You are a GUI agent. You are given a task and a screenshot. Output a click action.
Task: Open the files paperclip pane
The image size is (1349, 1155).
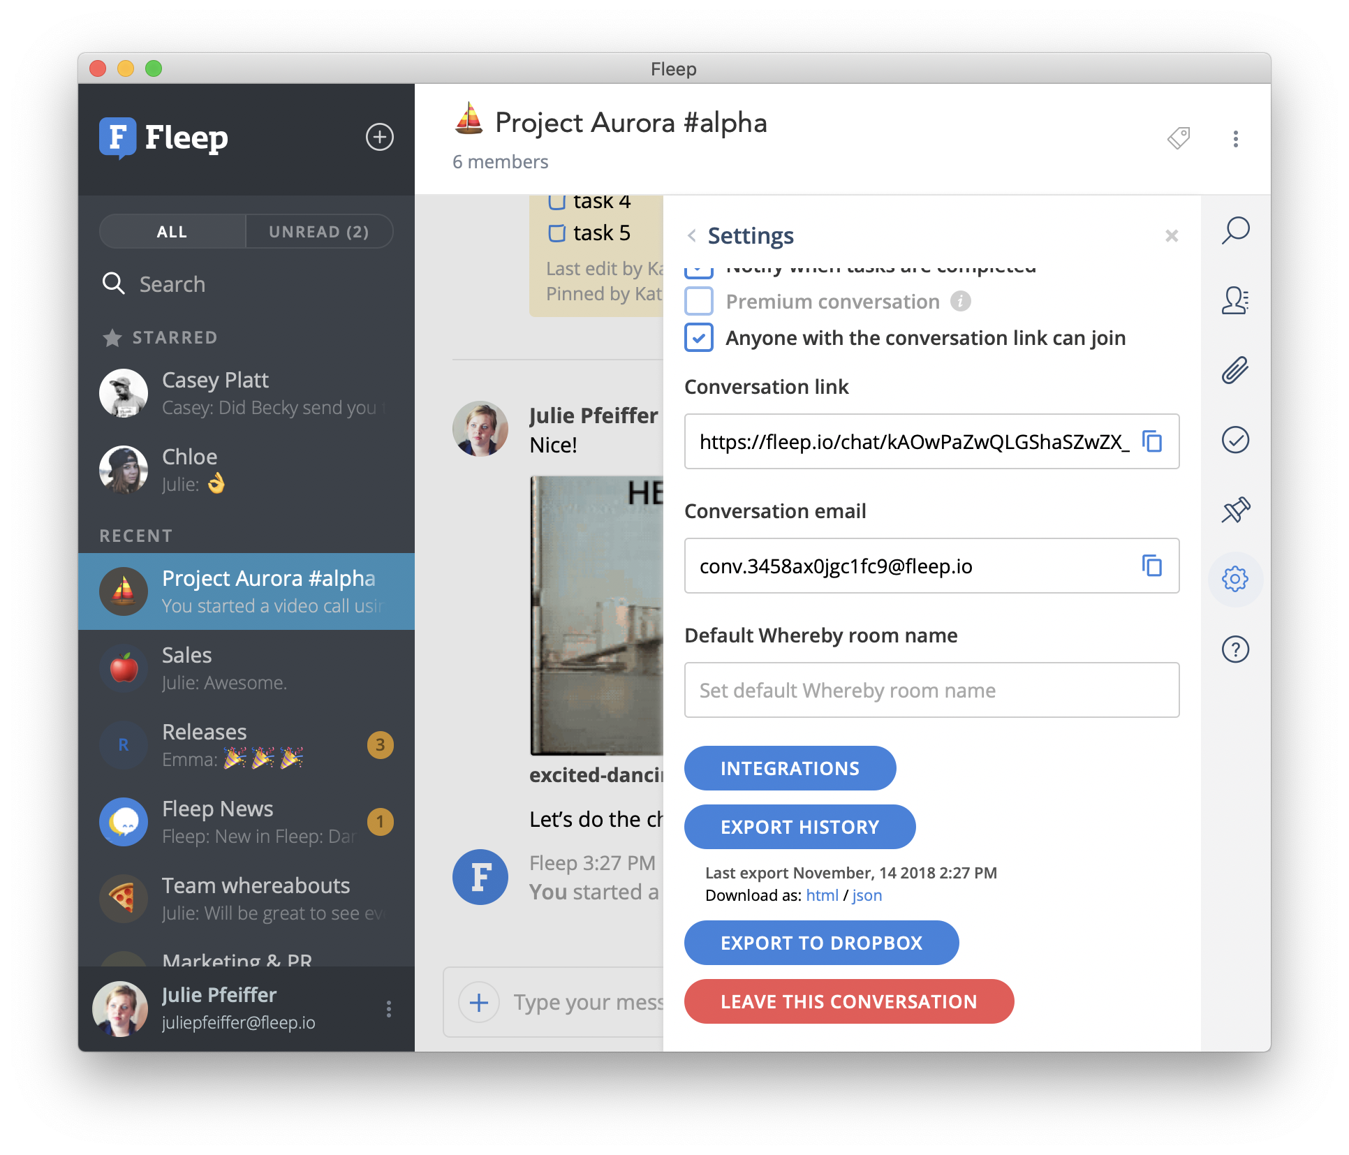click(1235, 370)
